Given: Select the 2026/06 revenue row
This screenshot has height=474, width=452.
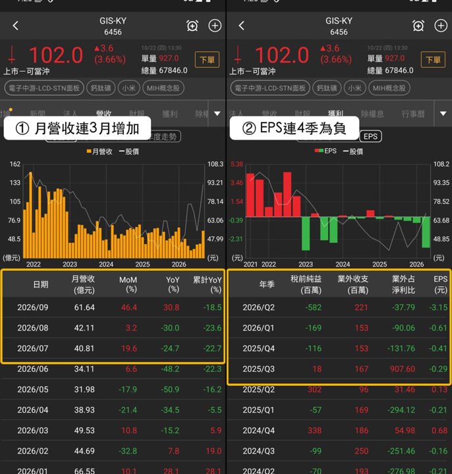Looking at the screenshot, I should tap(113, 369).
